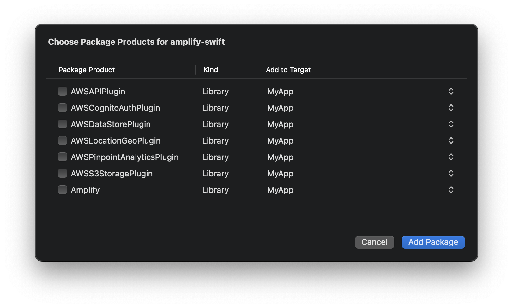Select the AWSCognitoAuthPlugin product name
This screenshot has width=513, height=308.
(115, 108)
